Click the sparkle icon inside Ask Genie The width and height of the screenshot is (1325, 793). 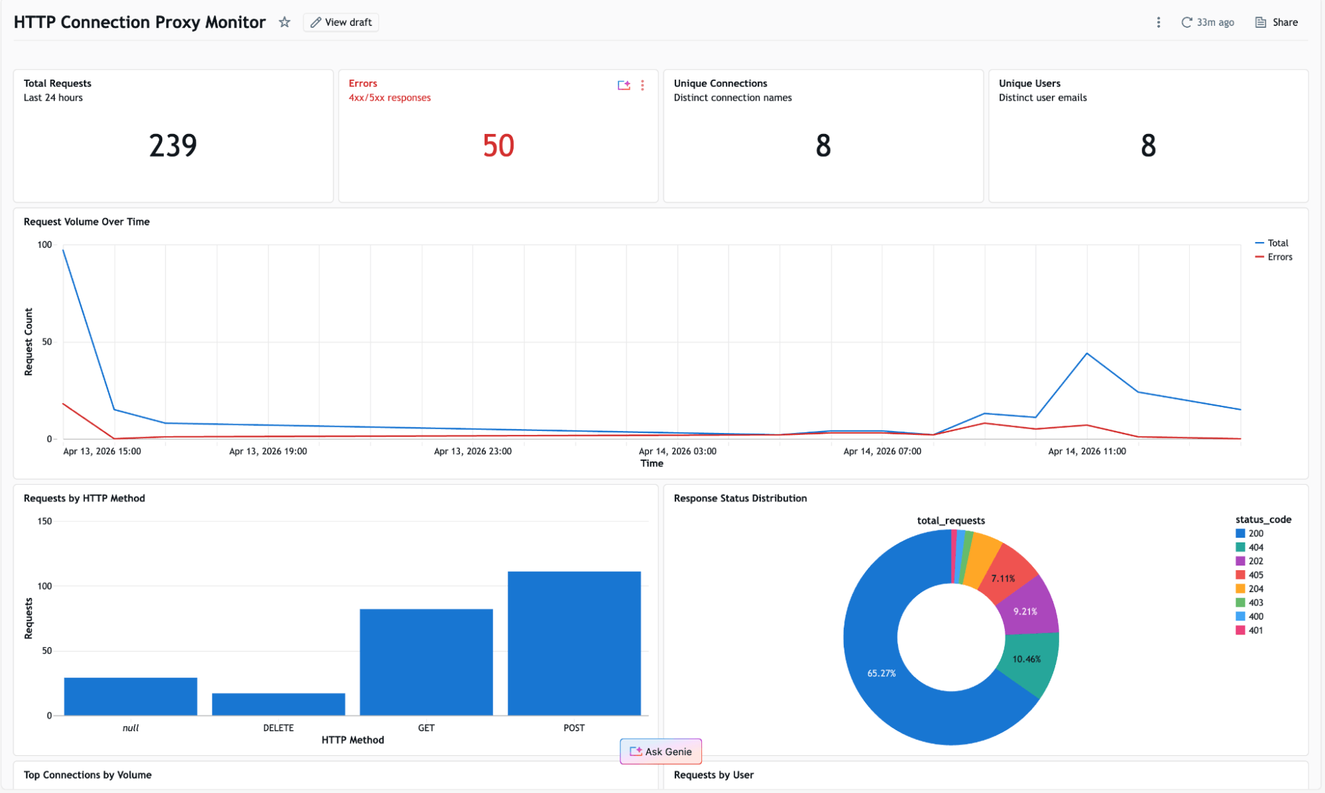coord(635,751)
